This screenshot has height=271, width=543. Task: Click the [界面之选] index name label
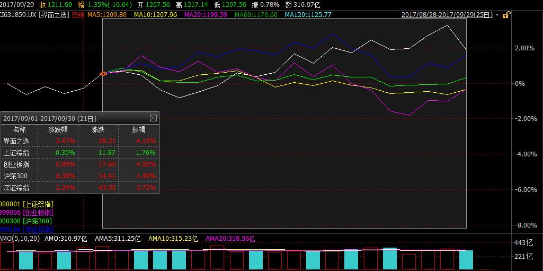coord(54,15)
